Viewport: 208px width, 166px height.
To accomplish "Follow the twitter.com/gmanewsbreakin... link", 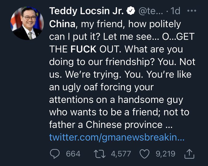I will [x=117, y=137].
